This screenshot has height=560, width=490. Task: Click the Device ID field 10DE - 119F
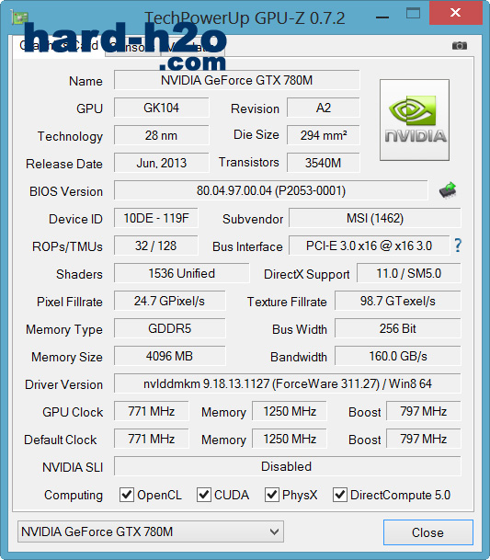point(156,218)
